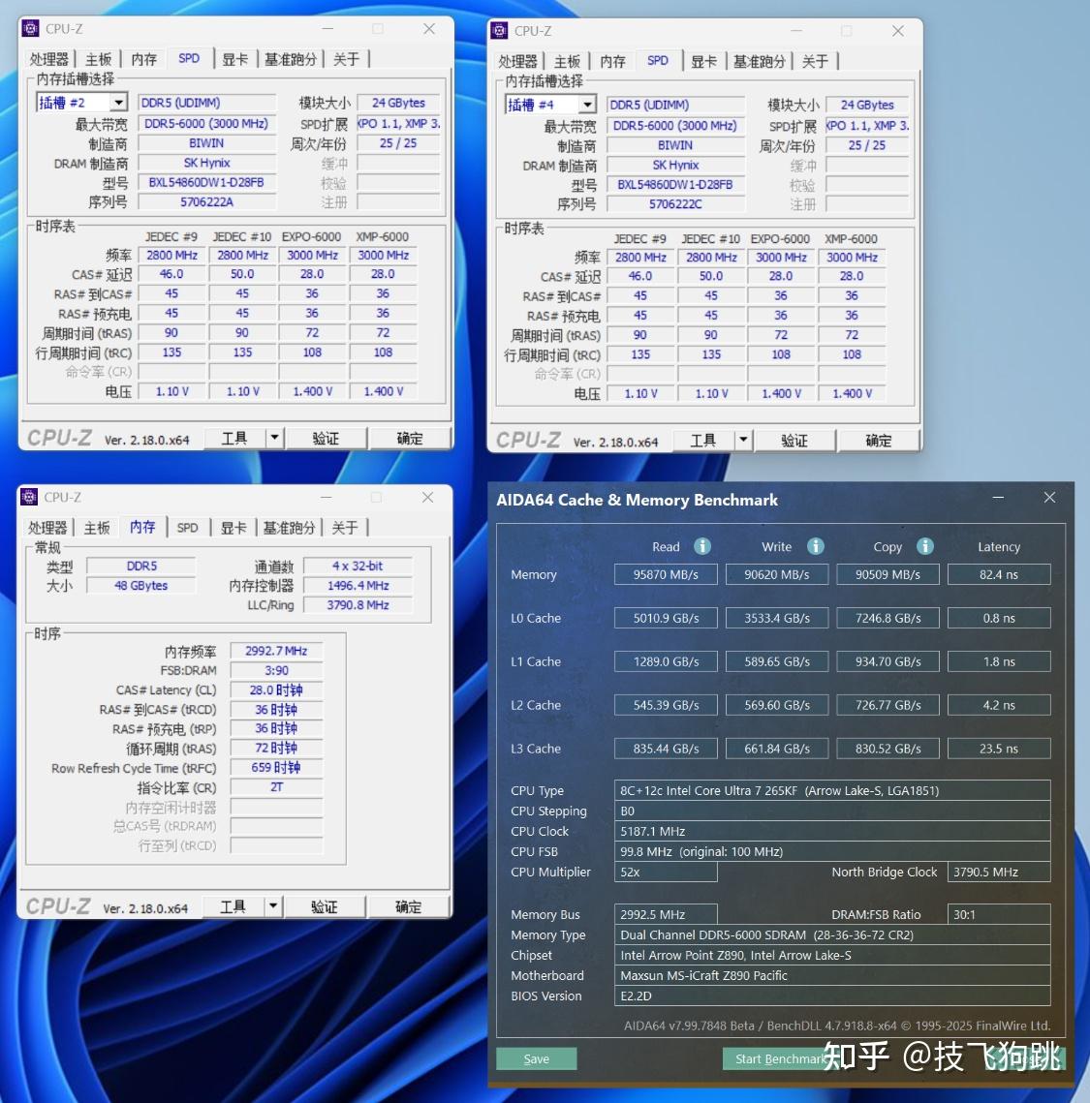Switch to SPD tab in memory window
The height and width of the screenshot is (1103, 1090).
(x=187, y=528)
